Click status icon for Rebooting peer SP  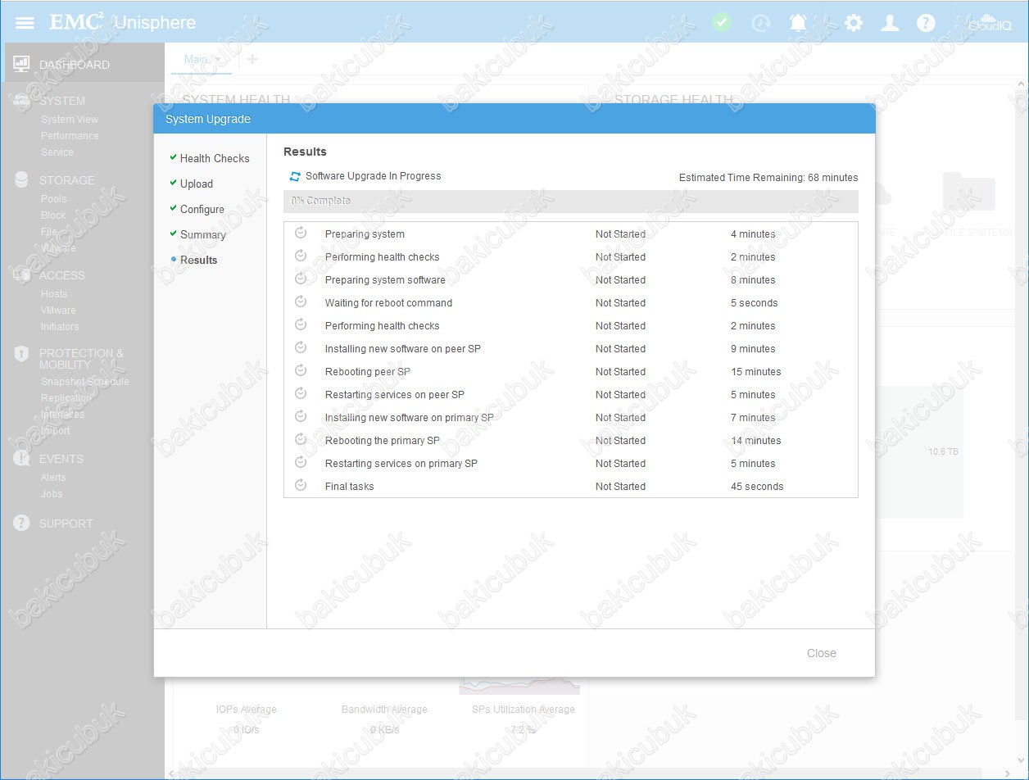301,370
